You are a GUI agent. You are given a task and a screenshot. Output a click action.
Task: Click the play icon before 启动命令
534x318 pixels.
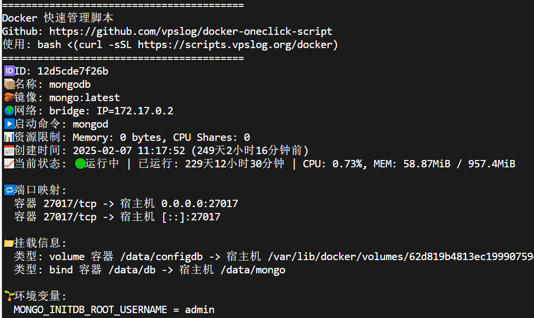(x=8, y=124)
